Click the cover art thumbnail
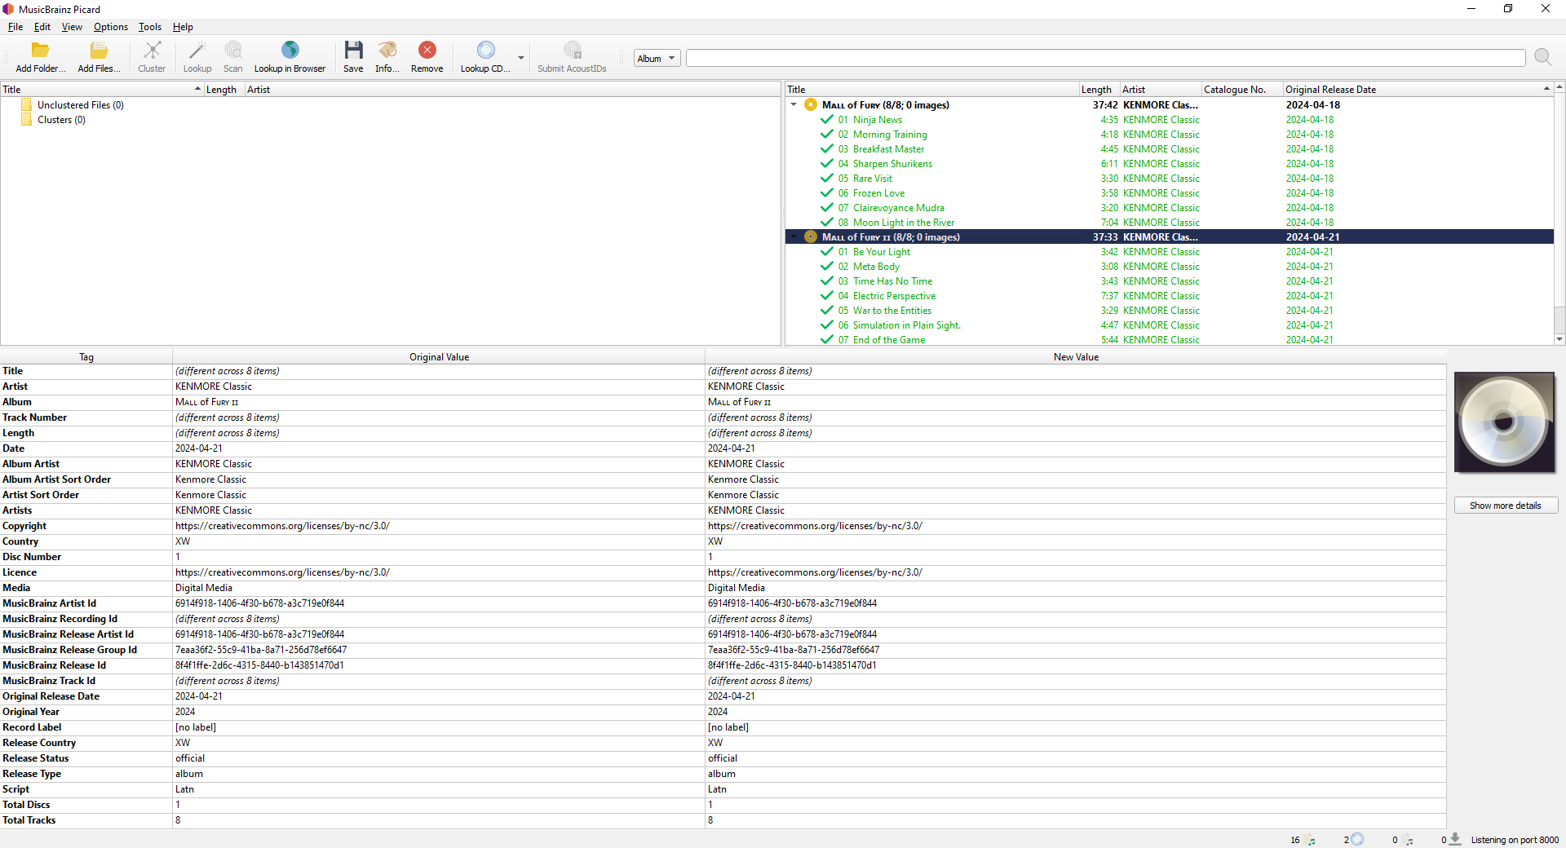Screen dimensions: 1566x848 click(1504, 422)
